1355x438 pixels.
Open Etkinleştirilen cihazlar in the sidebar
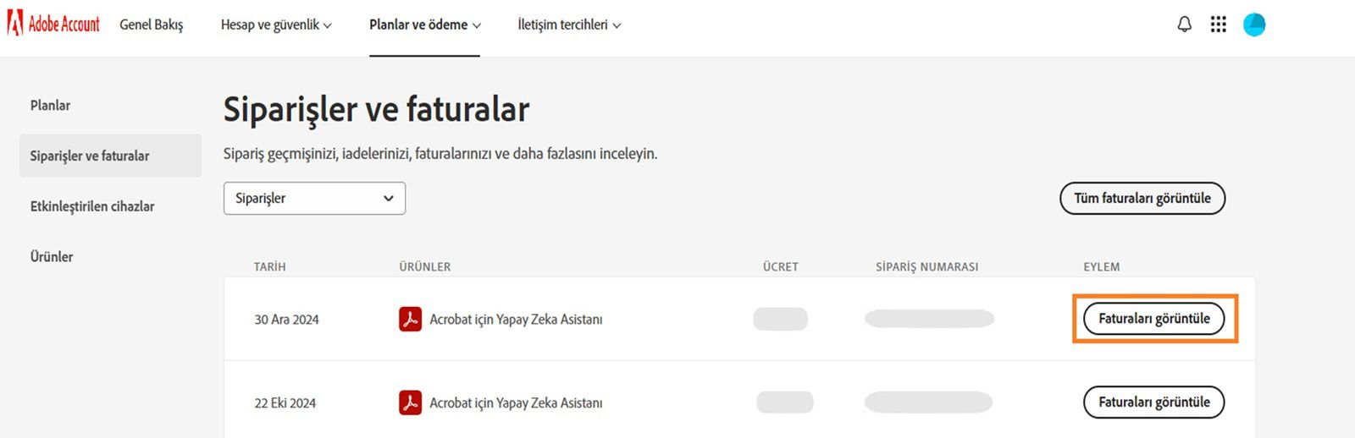coord(92,206)
